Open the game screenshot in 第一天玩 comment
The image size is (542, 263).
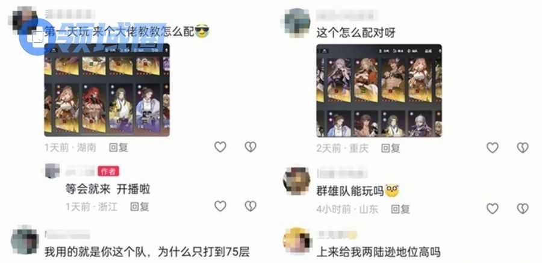tap(107, 90)
